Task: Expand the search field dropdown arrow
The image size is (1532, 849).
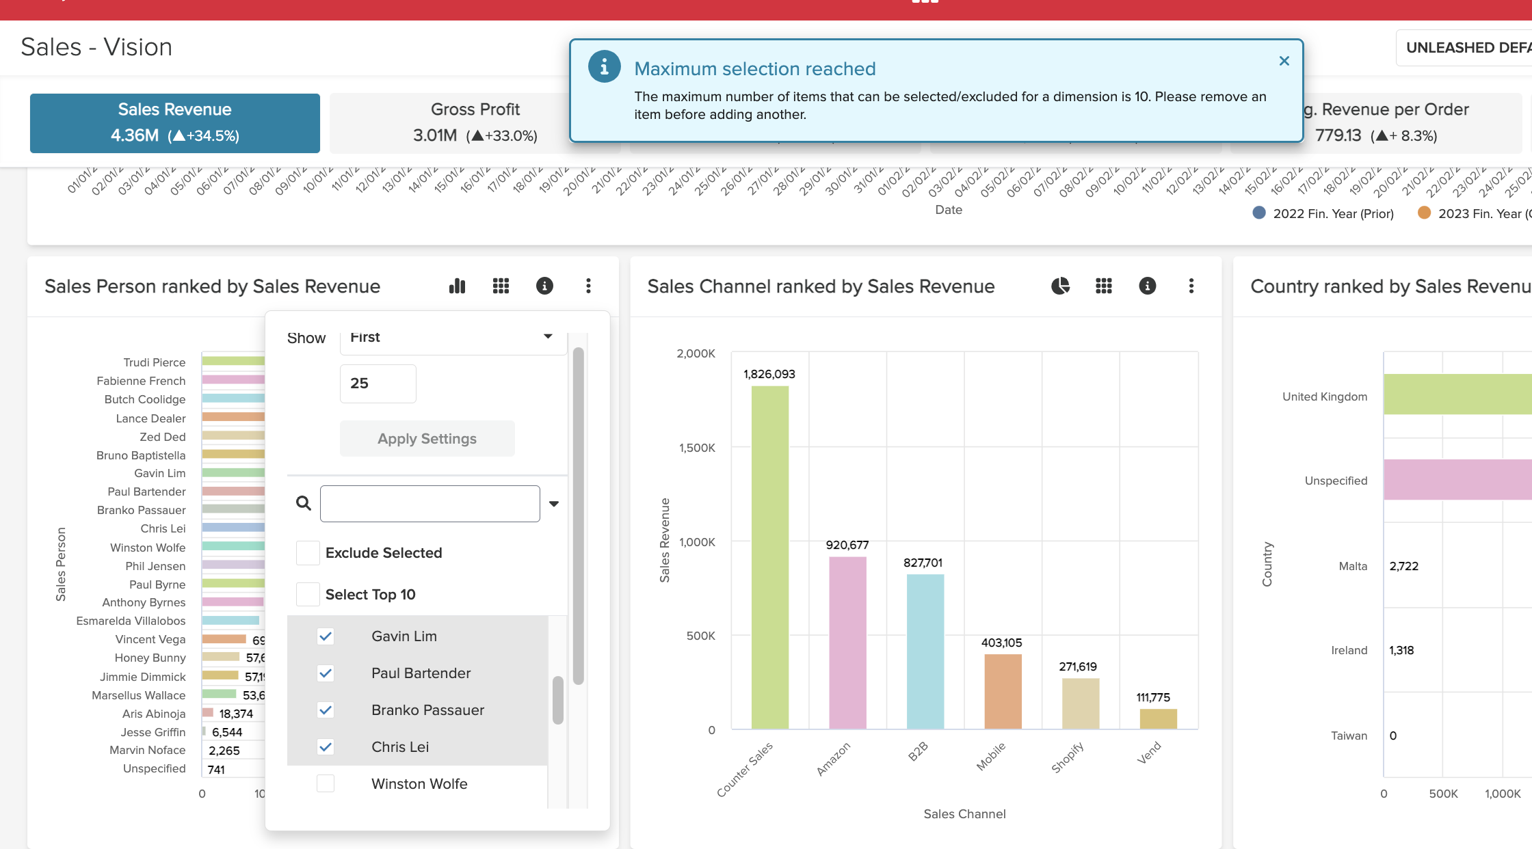Action: pos(554,503)
